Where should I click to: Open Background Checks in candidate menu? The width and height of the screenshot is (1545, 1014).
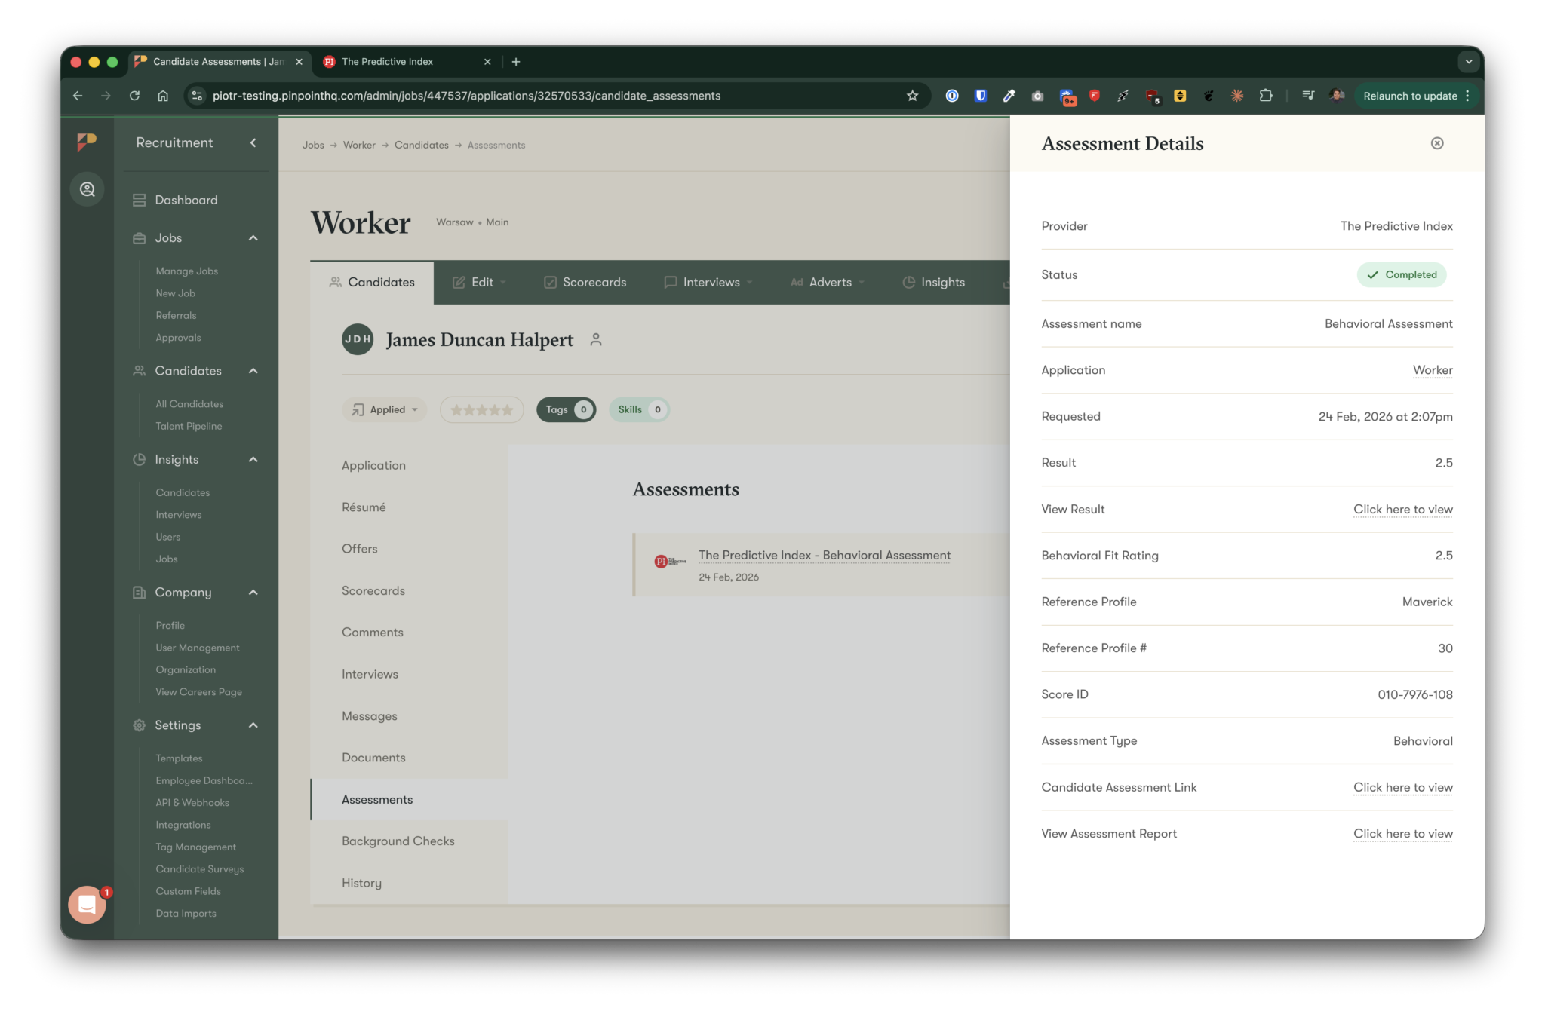coord(398,841)
